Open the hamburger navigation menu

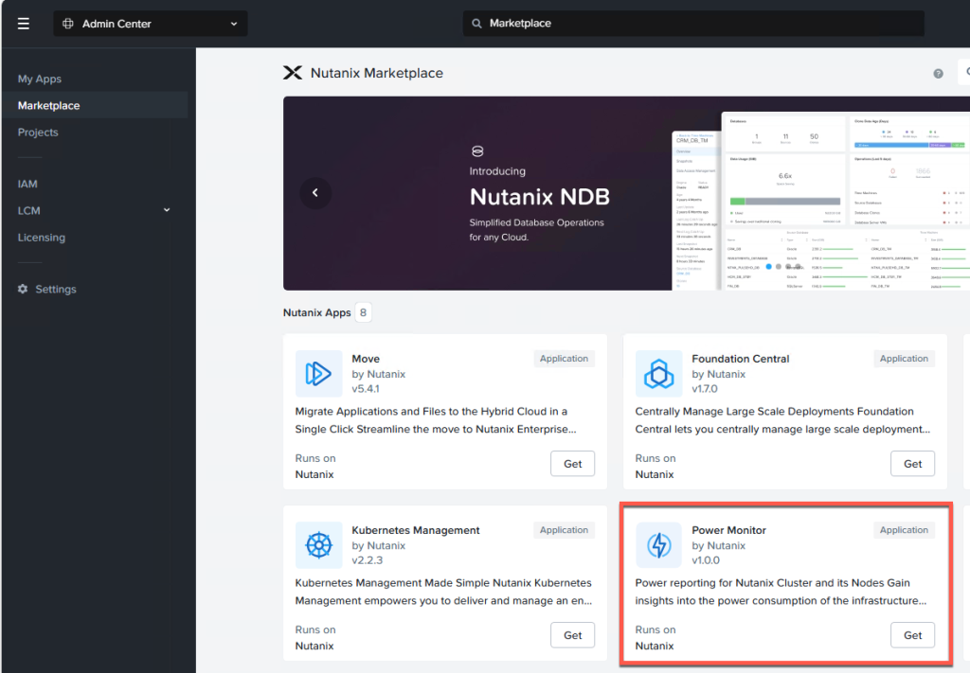(24, 24)
